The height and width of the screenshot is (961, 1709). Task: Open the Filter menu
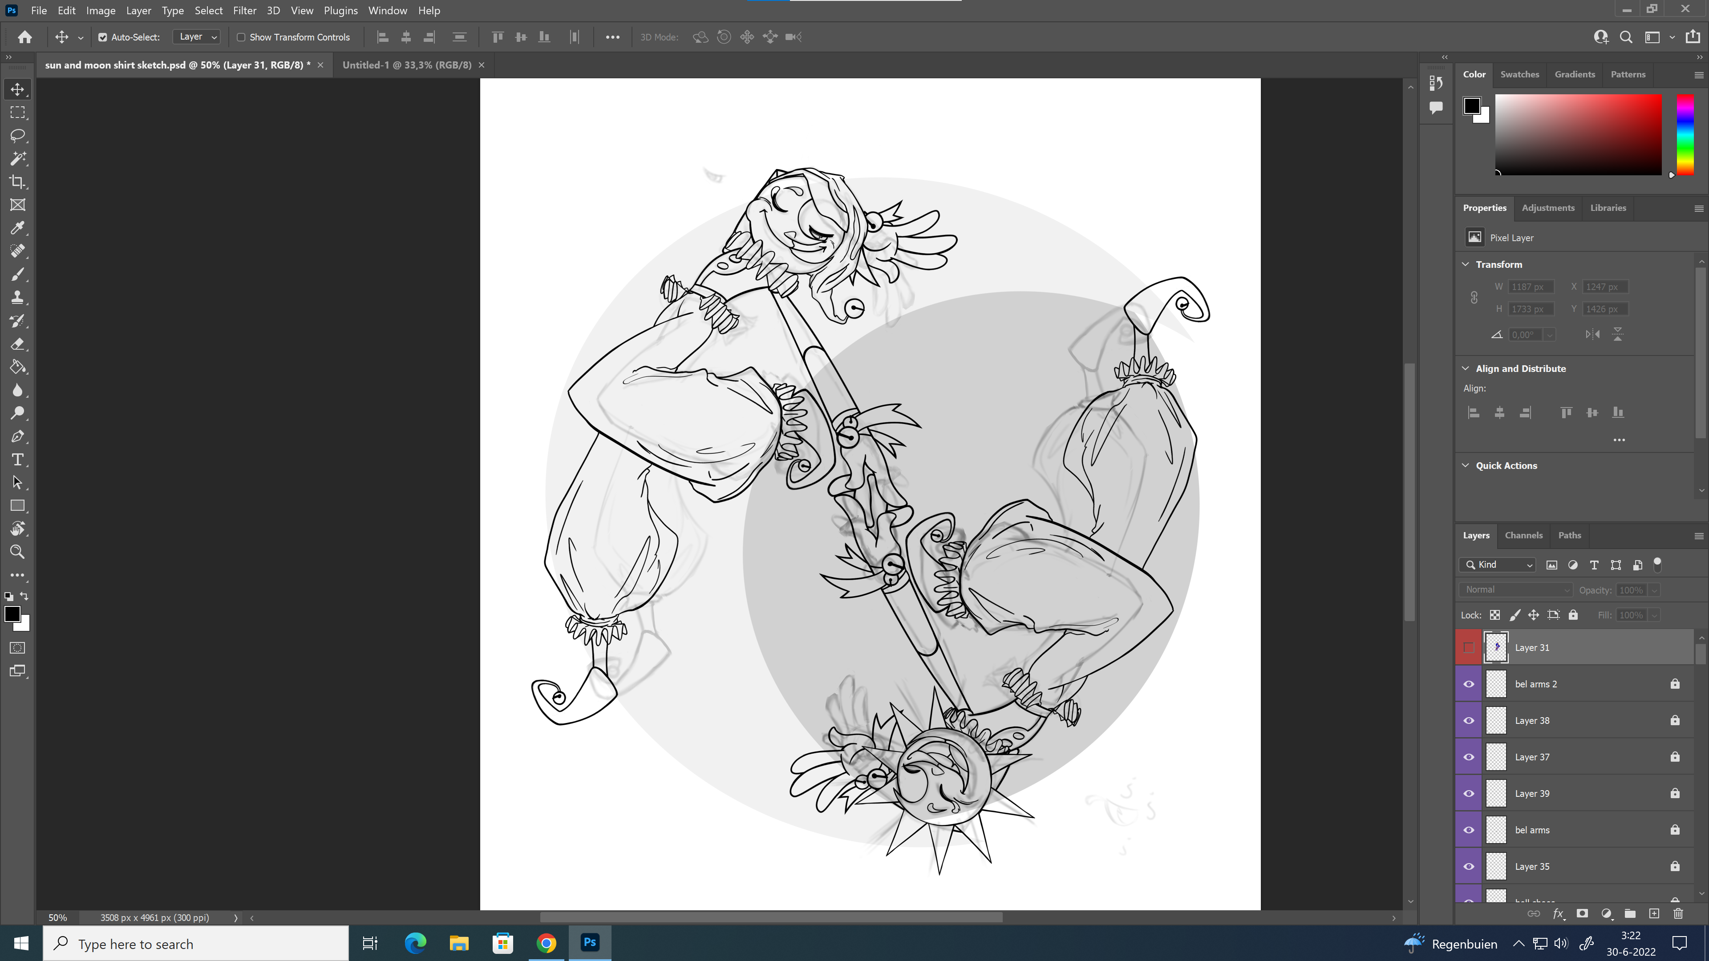(244, 11)
